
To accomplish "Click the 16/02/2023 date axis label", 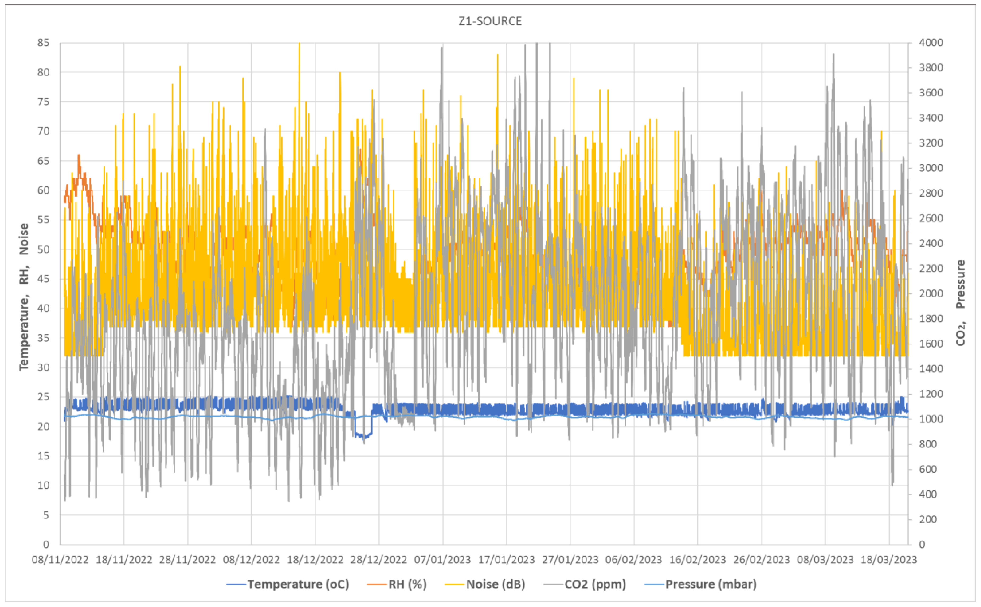I will (697, 560).
